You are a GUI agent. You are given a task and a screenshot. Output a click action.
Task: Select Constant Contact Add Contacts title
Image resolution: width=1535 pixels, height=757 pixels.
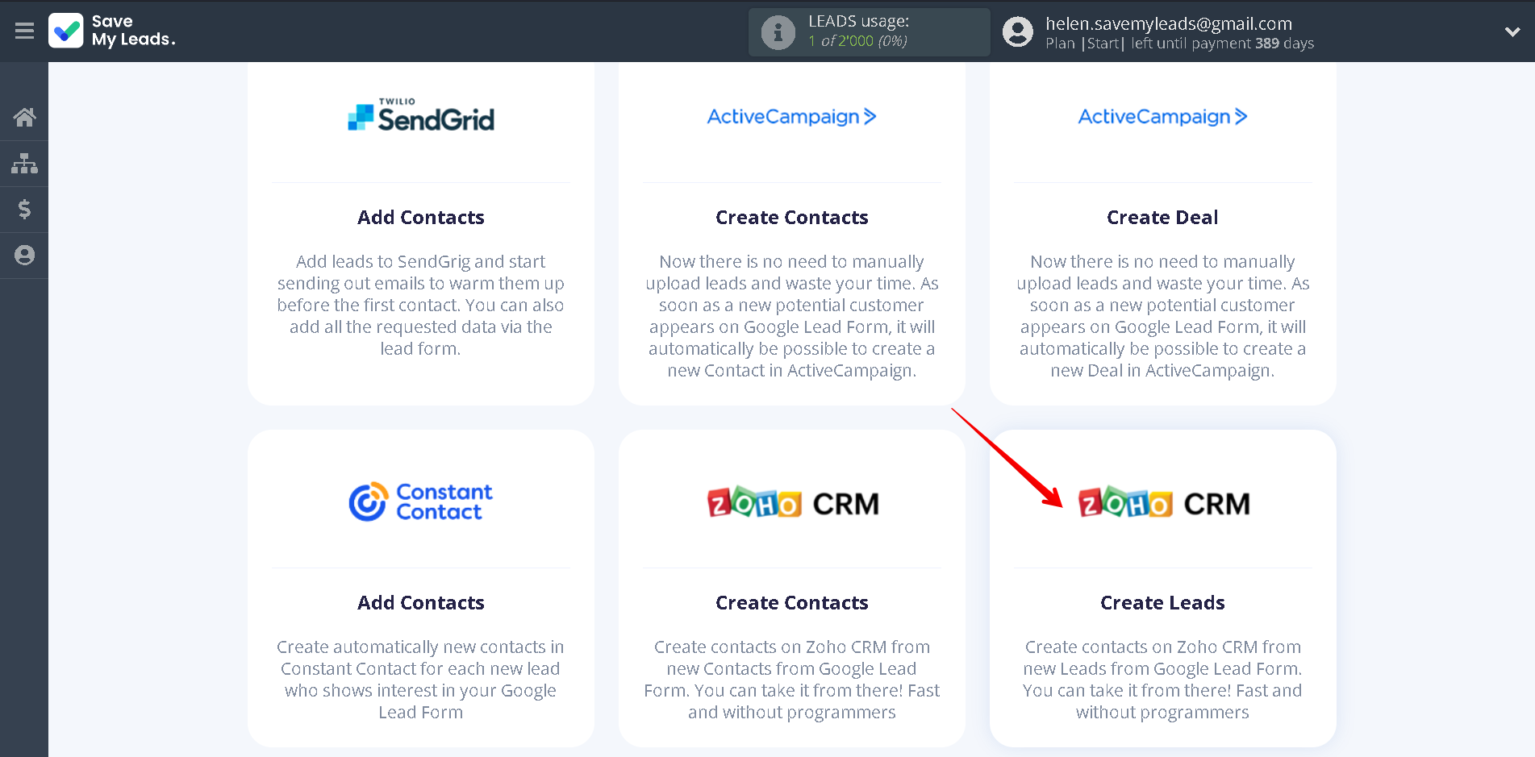tap(421, 603)
